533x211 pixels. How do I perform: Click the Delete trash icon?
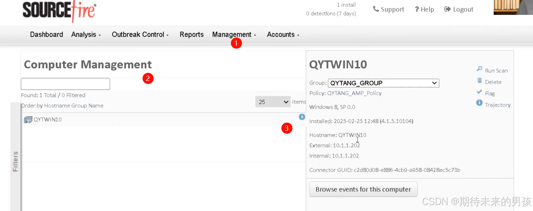click(x=480, y=81)
